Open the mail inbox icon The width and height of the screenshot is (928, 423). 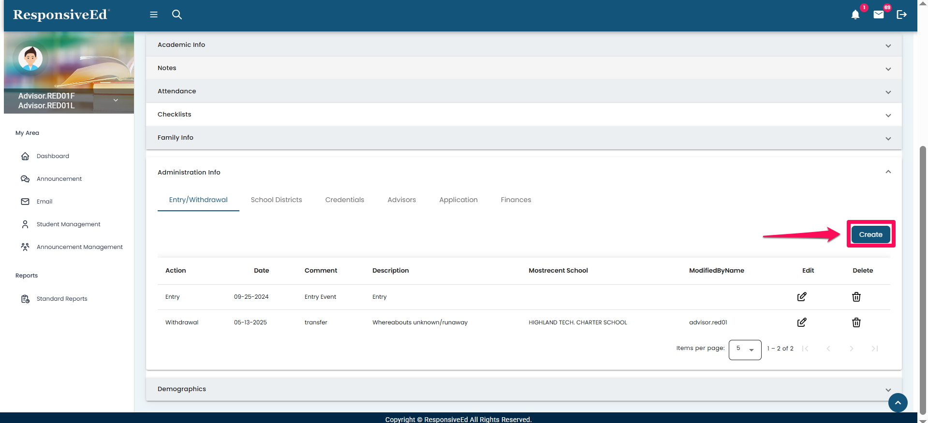878,15
